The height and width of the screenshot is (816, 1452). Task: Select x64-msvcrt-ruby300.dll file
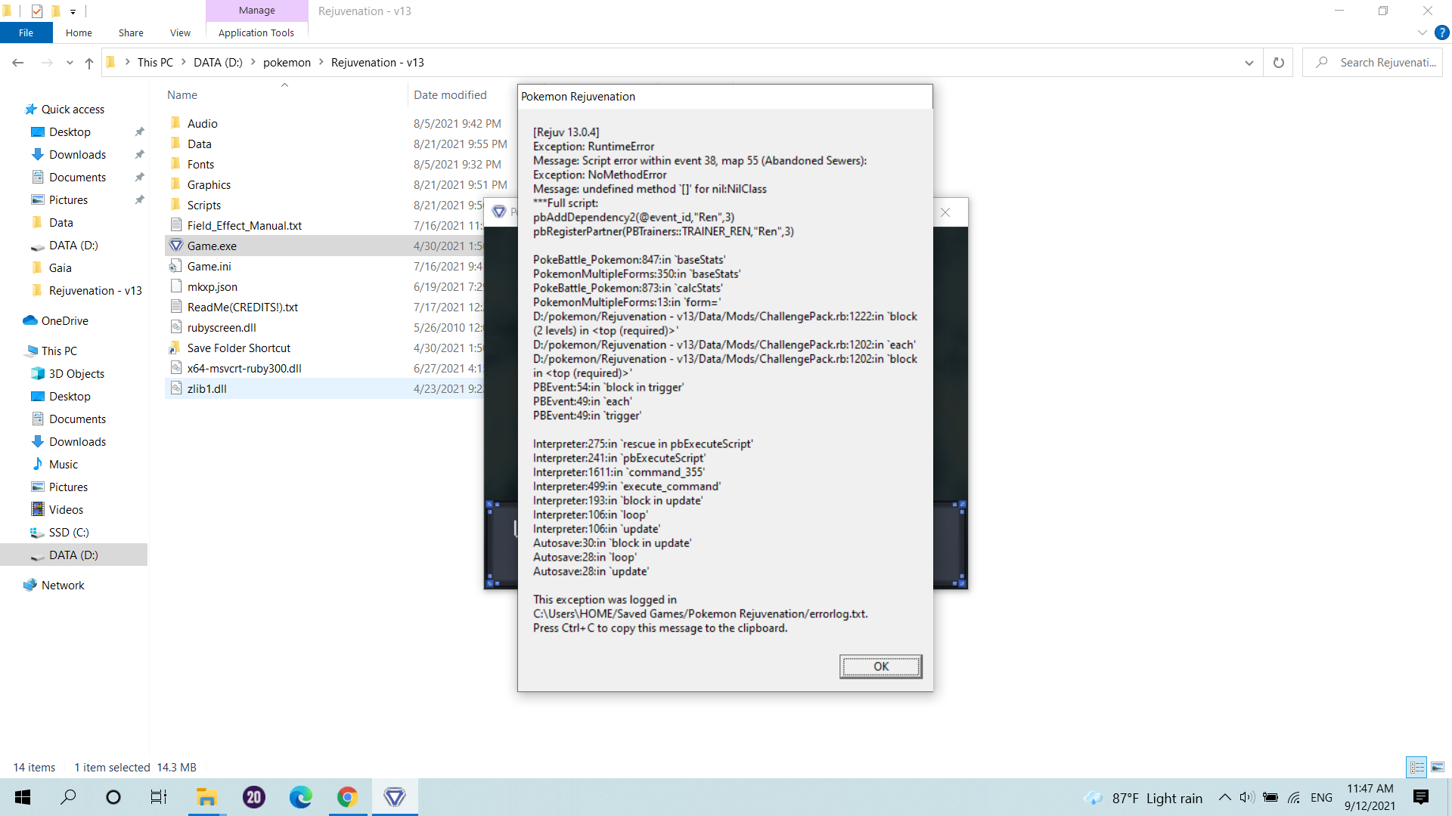[244, 369]
